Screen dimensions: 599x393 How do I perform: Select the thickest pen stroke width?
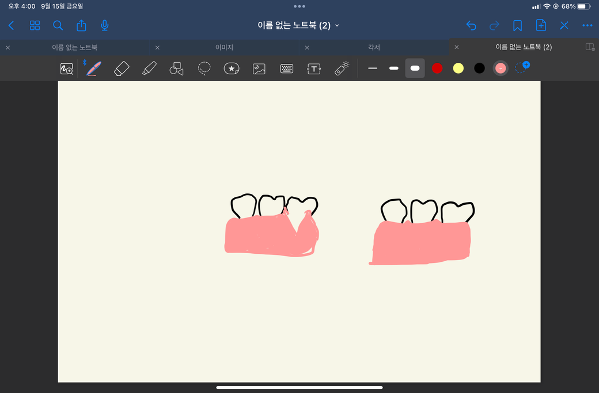(415, 68)
